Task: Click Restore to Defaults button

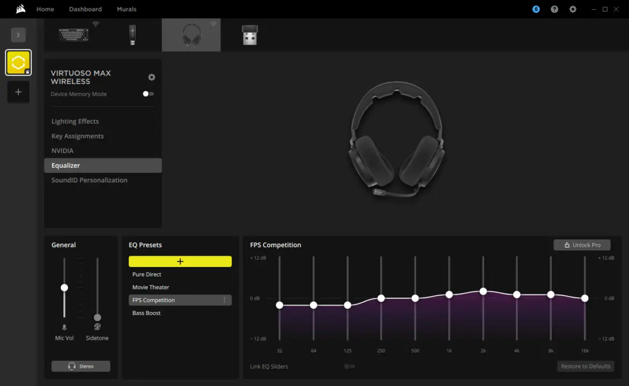Action: click(x=586, y=366)
